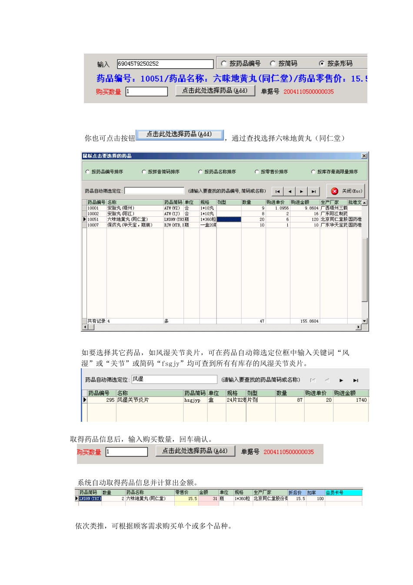Viewport: 413px width, 585px height.
Task: Click the inline 点击此处选择药品(Add) button in paragraph
Action: click(x=180, y=134)
